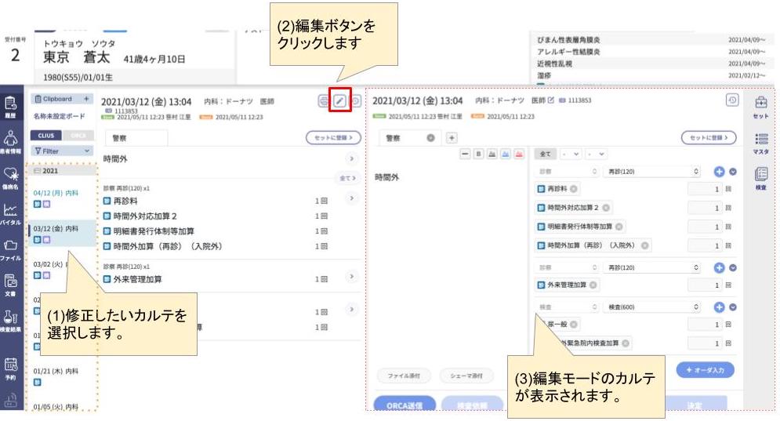This screenshot has width=780, height=421.
Task: Close the 警察 tab in edit mode
Action: pyautogui.click(x=431, y=138)
